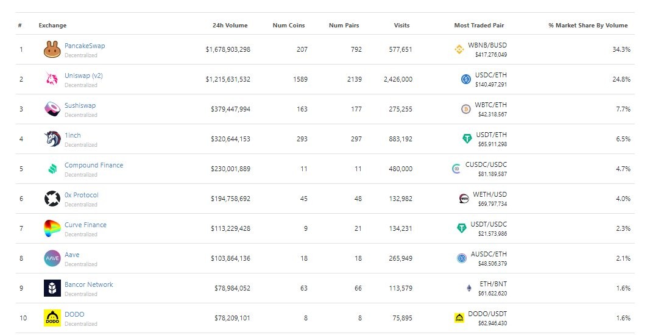Click the 7.7% market share value
Image resolution: width=661 pixels, height=335 pixels.
point(623,109)
